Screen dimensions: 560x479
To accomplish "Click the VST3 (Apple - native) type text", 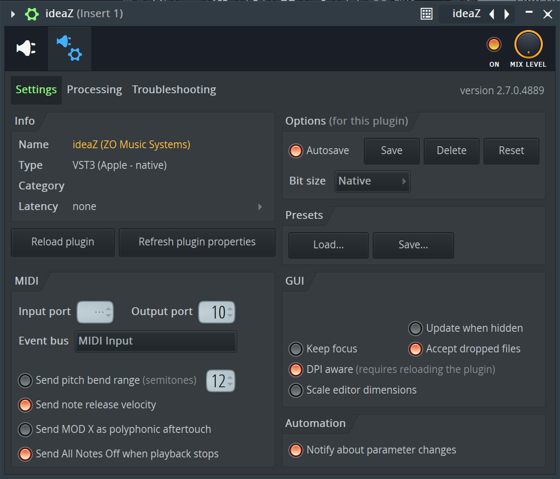I will point(120,165).
